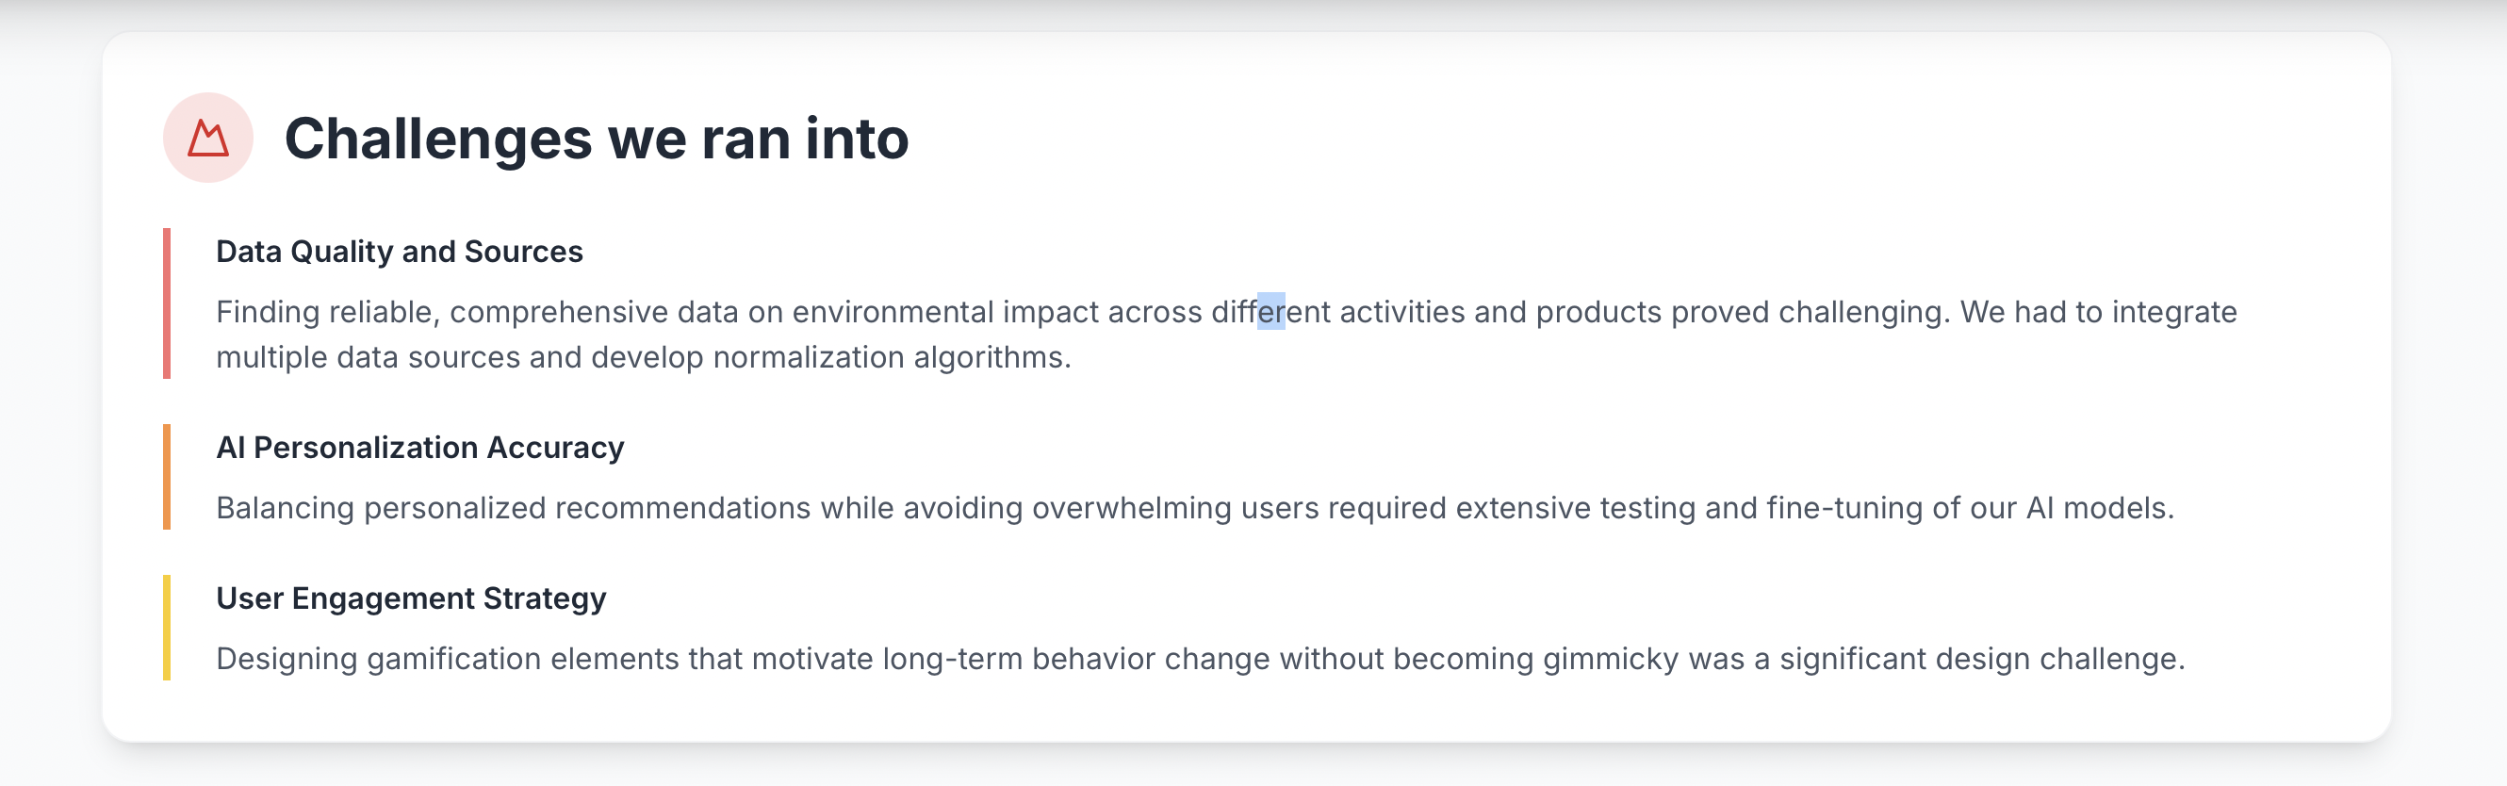Image resolution: width=2507 pixels, height=786 pixels.
Task: Click the red mountain icon beside heading
Action: (207, 139)
